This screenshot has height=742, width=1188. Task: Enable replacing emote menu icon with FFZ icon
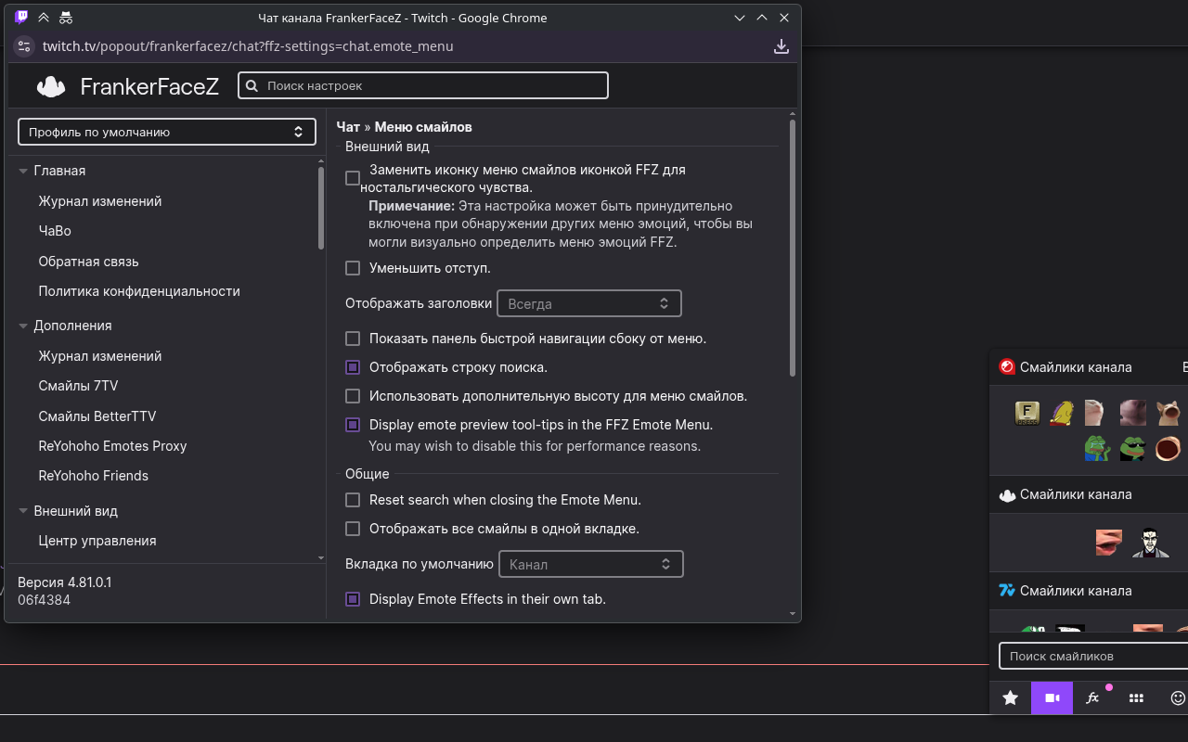pyautogui.click(x=353, y=178)
